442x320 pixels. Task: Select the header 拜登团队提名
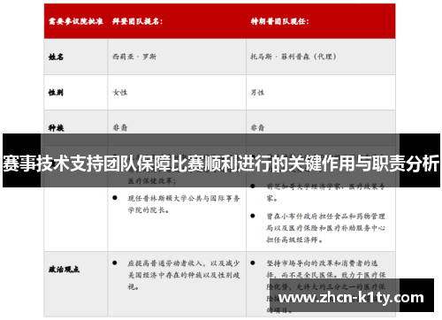pos(137,21)
